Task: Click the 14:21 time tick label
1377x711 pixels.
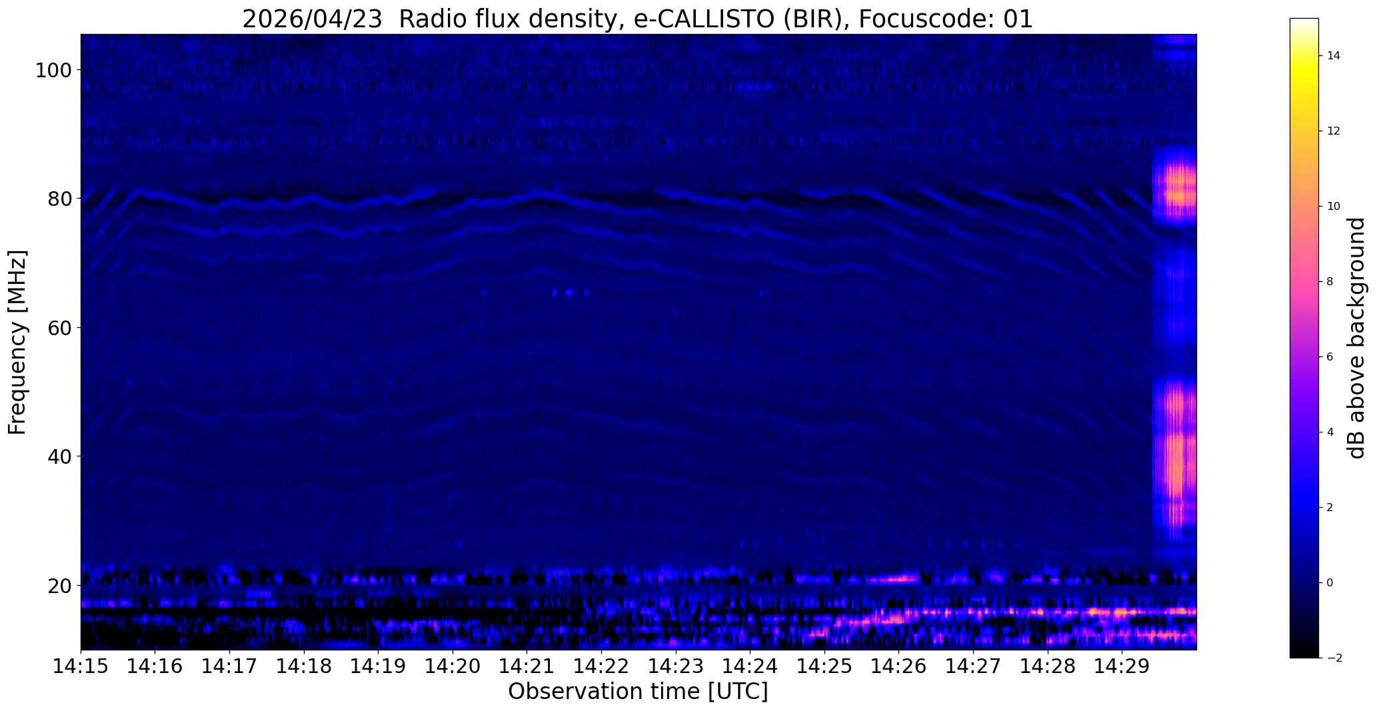Action: pyautogui.click(x=527, y=666)
